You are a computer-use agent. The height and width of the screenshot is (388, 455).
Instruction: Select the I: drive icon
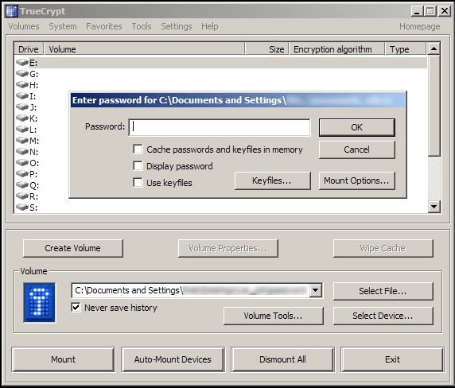pos(22,95)
